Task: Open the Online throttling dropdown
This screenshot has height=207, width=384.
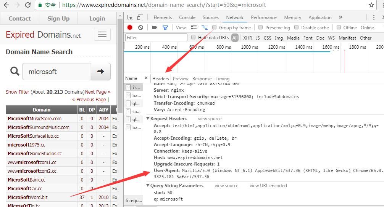Action: pyautogui.click(x=367, y=27)
